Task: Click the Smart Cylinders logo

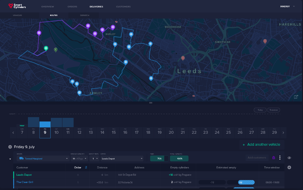Action: 17,6
